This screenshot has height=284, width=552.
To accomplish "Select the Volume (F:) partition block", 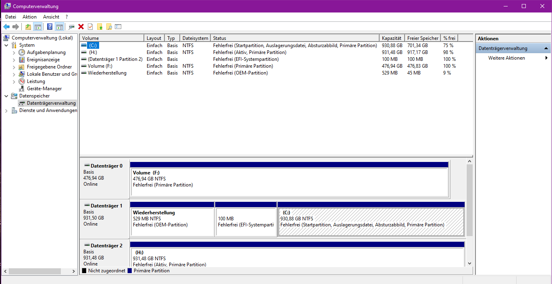I will (x=289, y=182).
